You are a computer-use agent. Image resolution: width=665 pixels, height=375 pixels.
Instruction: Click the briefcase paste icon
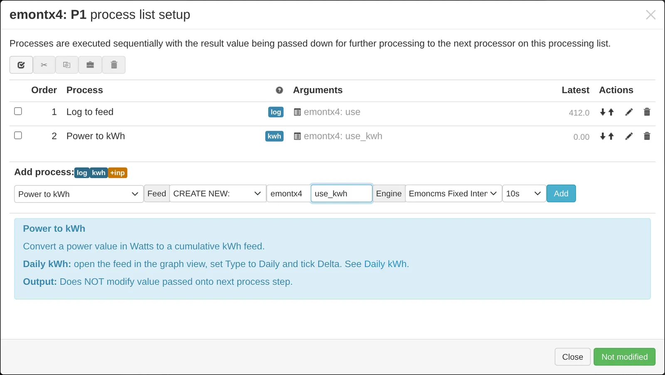[x=90, y=65]
